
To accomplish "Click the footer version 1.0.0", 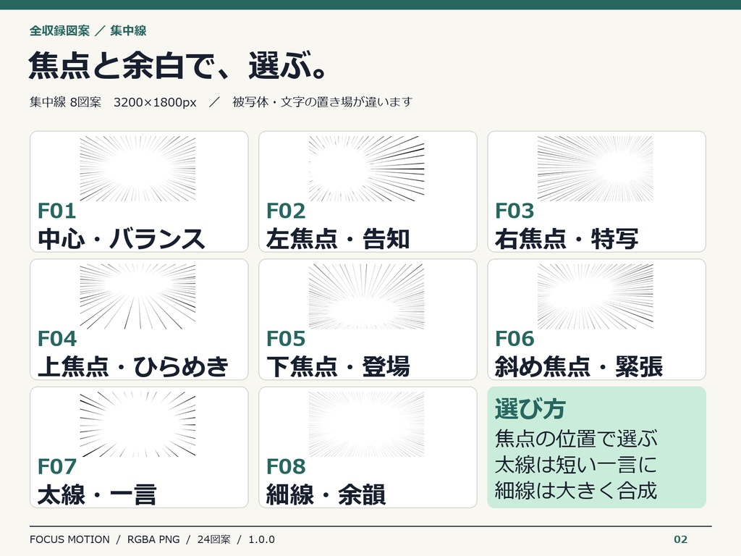I will [x=261, y=539].
